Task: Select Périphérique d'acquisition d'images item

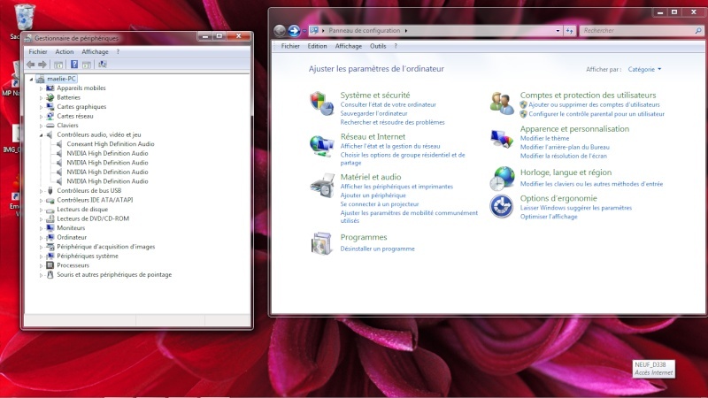Action: (x=105, y=247)
